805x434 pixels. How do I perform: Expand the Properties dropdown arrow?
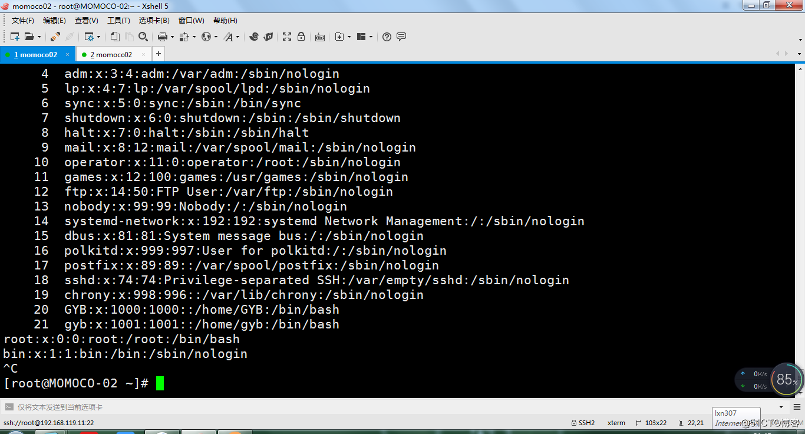99,37
